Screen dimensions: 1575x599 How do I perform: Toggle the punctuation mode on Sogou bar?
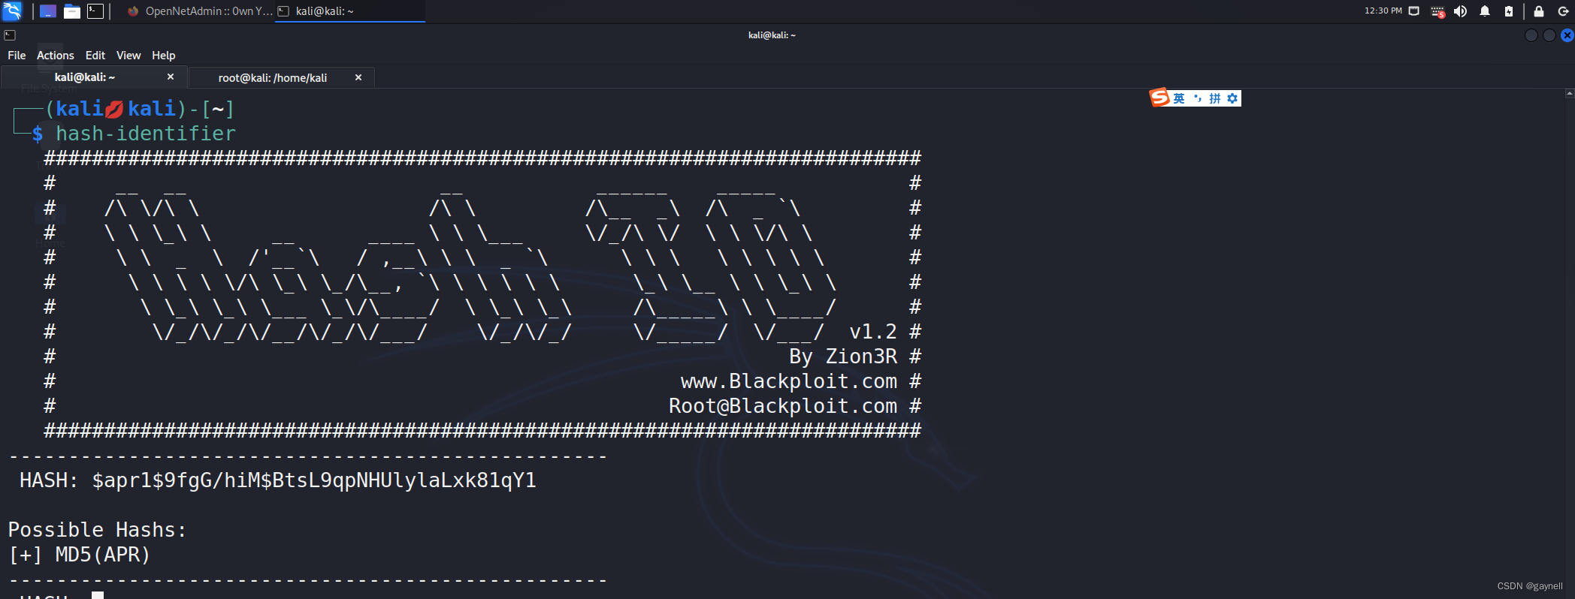(1198, 98)
